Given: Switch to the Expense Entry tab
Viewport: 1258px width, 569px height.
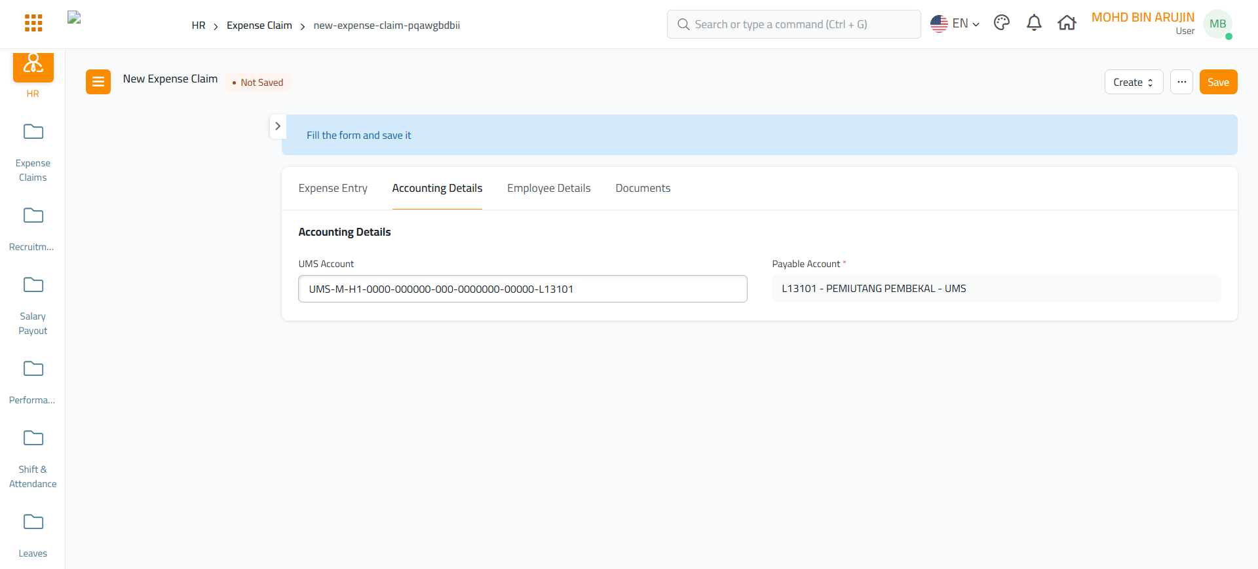Looking at the screenshot, I should [x=333, y=189].
